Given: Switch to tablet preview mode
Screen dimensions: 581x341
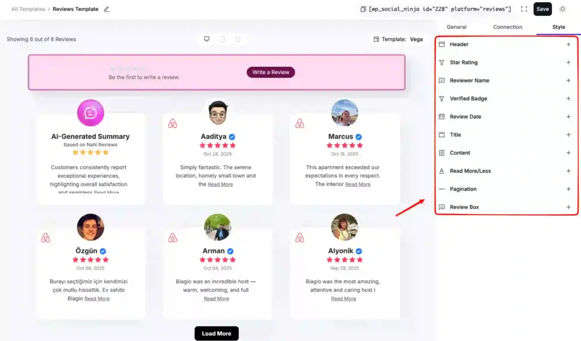Looking at the screenshot, I should coord(222,39).
